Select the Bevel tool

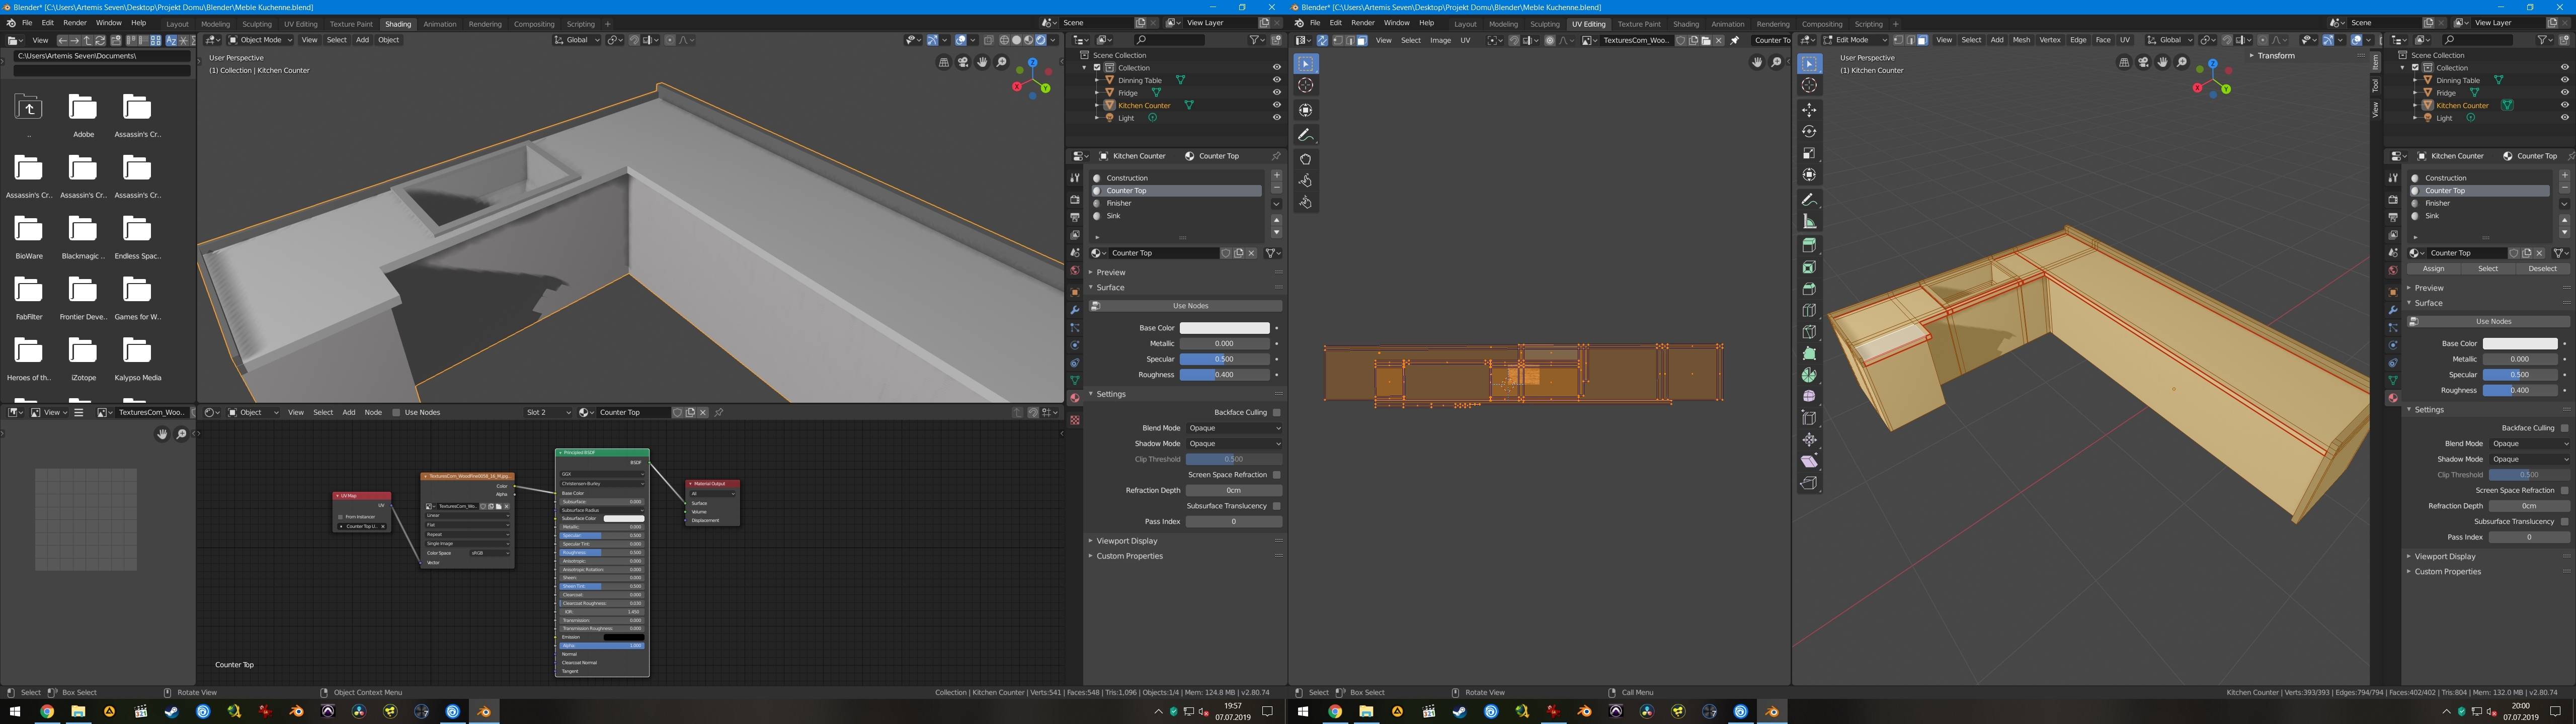[1809, 289]
